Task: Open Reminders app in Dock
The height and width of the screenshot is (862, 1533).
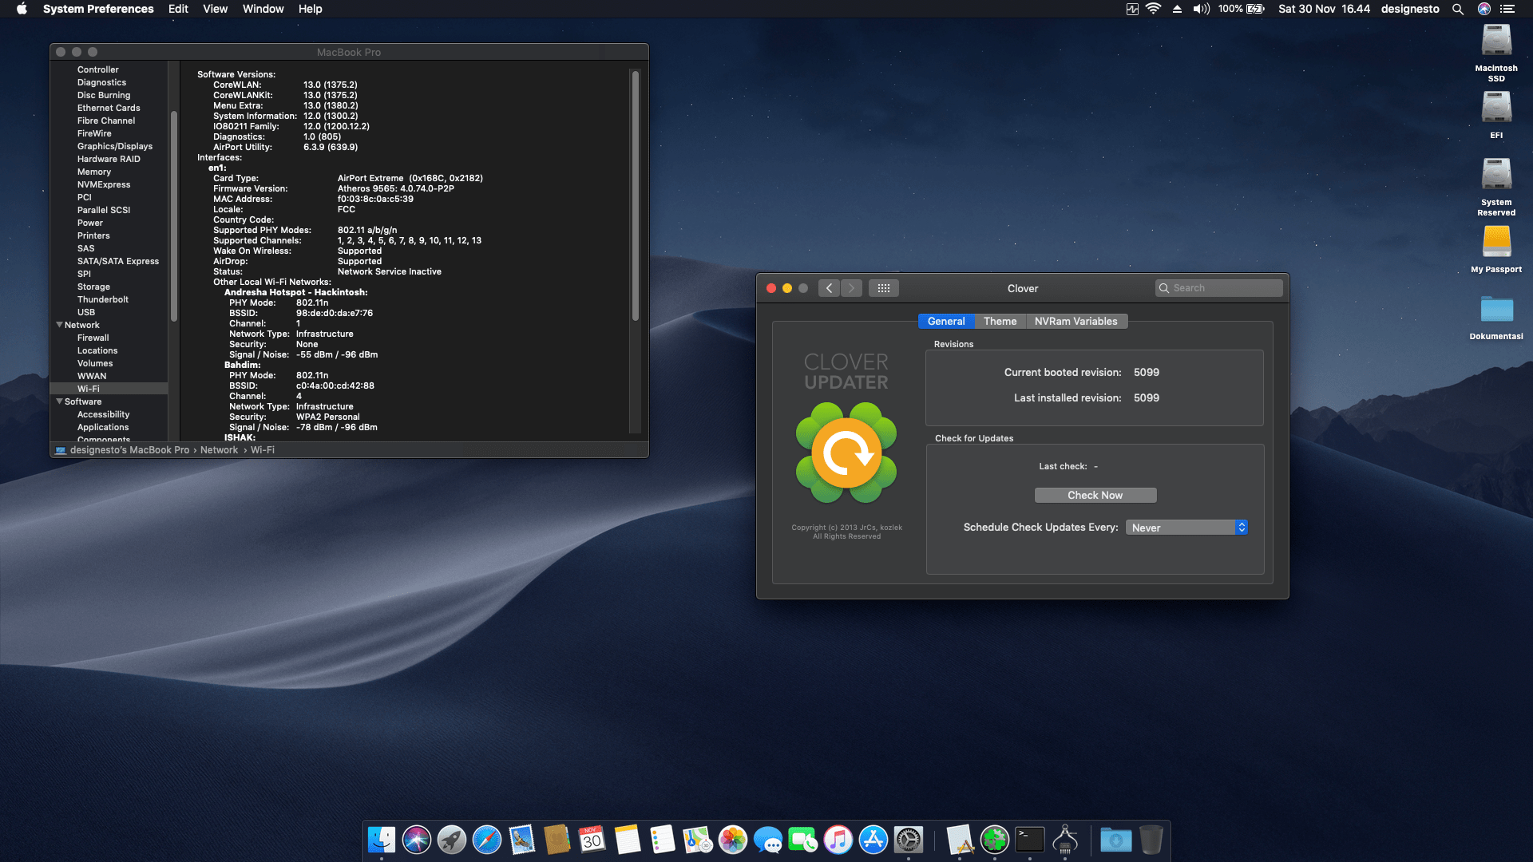Action: pyautogui.click(x=663, y=840)
